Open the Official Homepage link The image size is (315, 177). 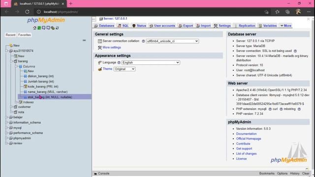click(249, 139)
